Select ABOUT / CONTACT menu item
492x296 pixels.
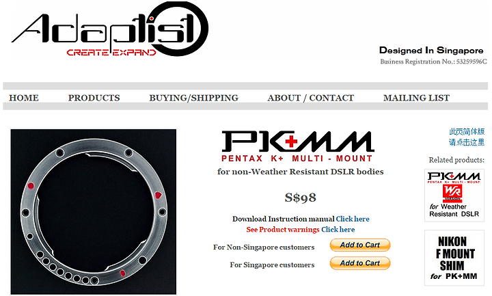click(x=311, y=98)
